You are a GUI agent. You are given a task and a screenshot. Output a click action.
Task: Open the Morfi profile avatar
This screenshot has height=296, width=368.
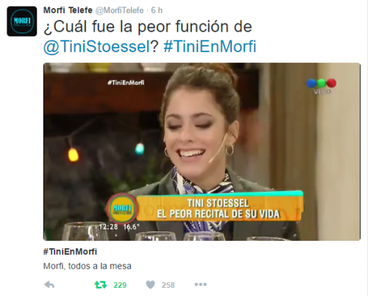coord(22,21)
